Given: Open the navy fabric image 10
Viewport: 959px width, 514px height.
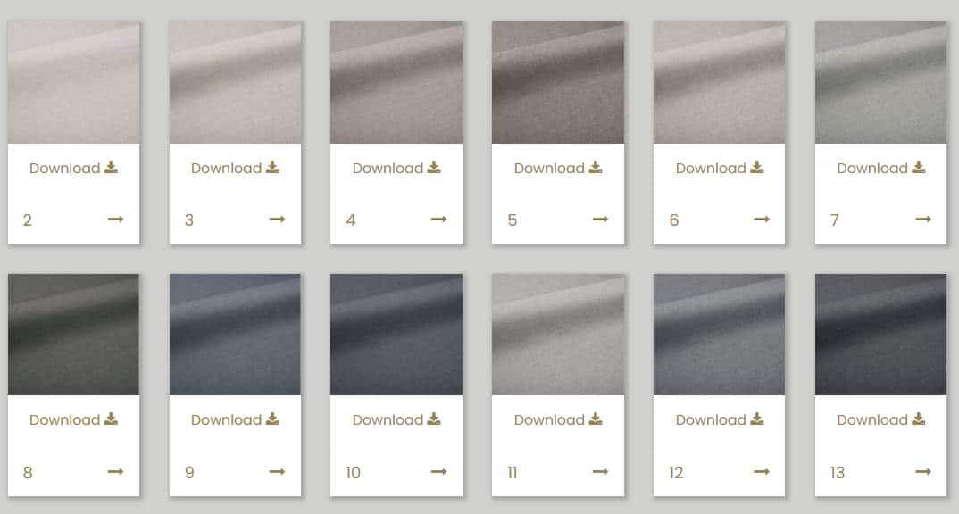Looking at the screenshot, I should coord(396,335).
